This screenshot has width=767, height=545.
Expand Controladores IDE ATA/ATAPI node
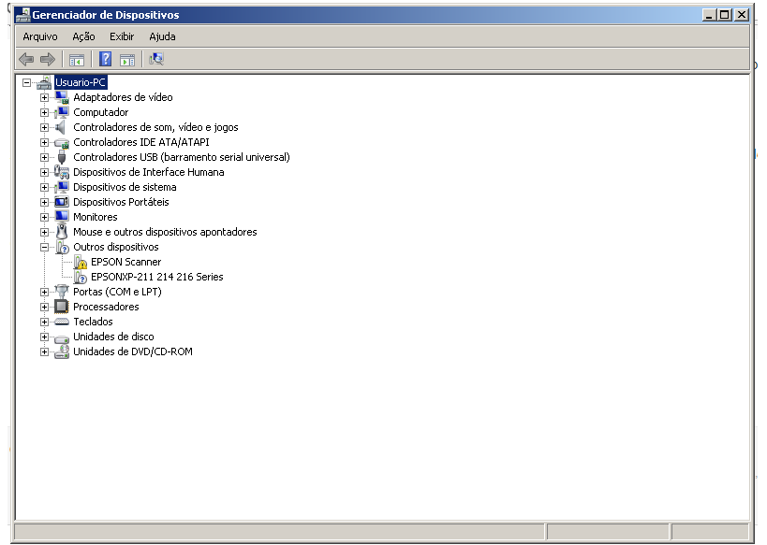(44, 143)
